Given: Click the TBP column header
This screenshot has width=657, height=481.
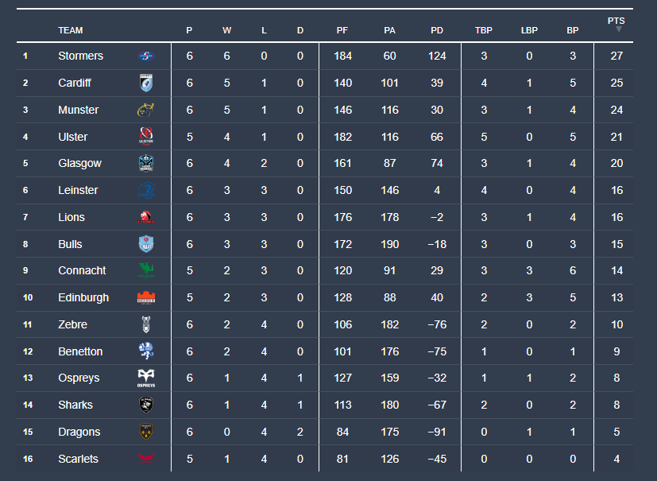Looking at the screenshot, I should (x=483, y=30).
